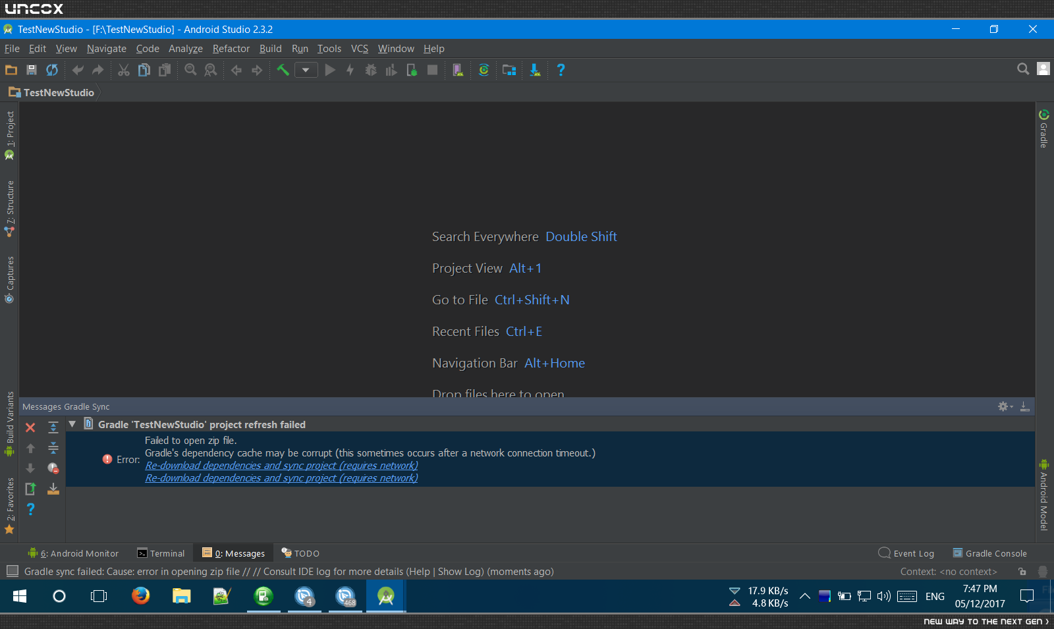The width and height of the screenshot is (1054, 629).
Task: Click the Apply Changes lightning icon
Action: click(350, 70)
